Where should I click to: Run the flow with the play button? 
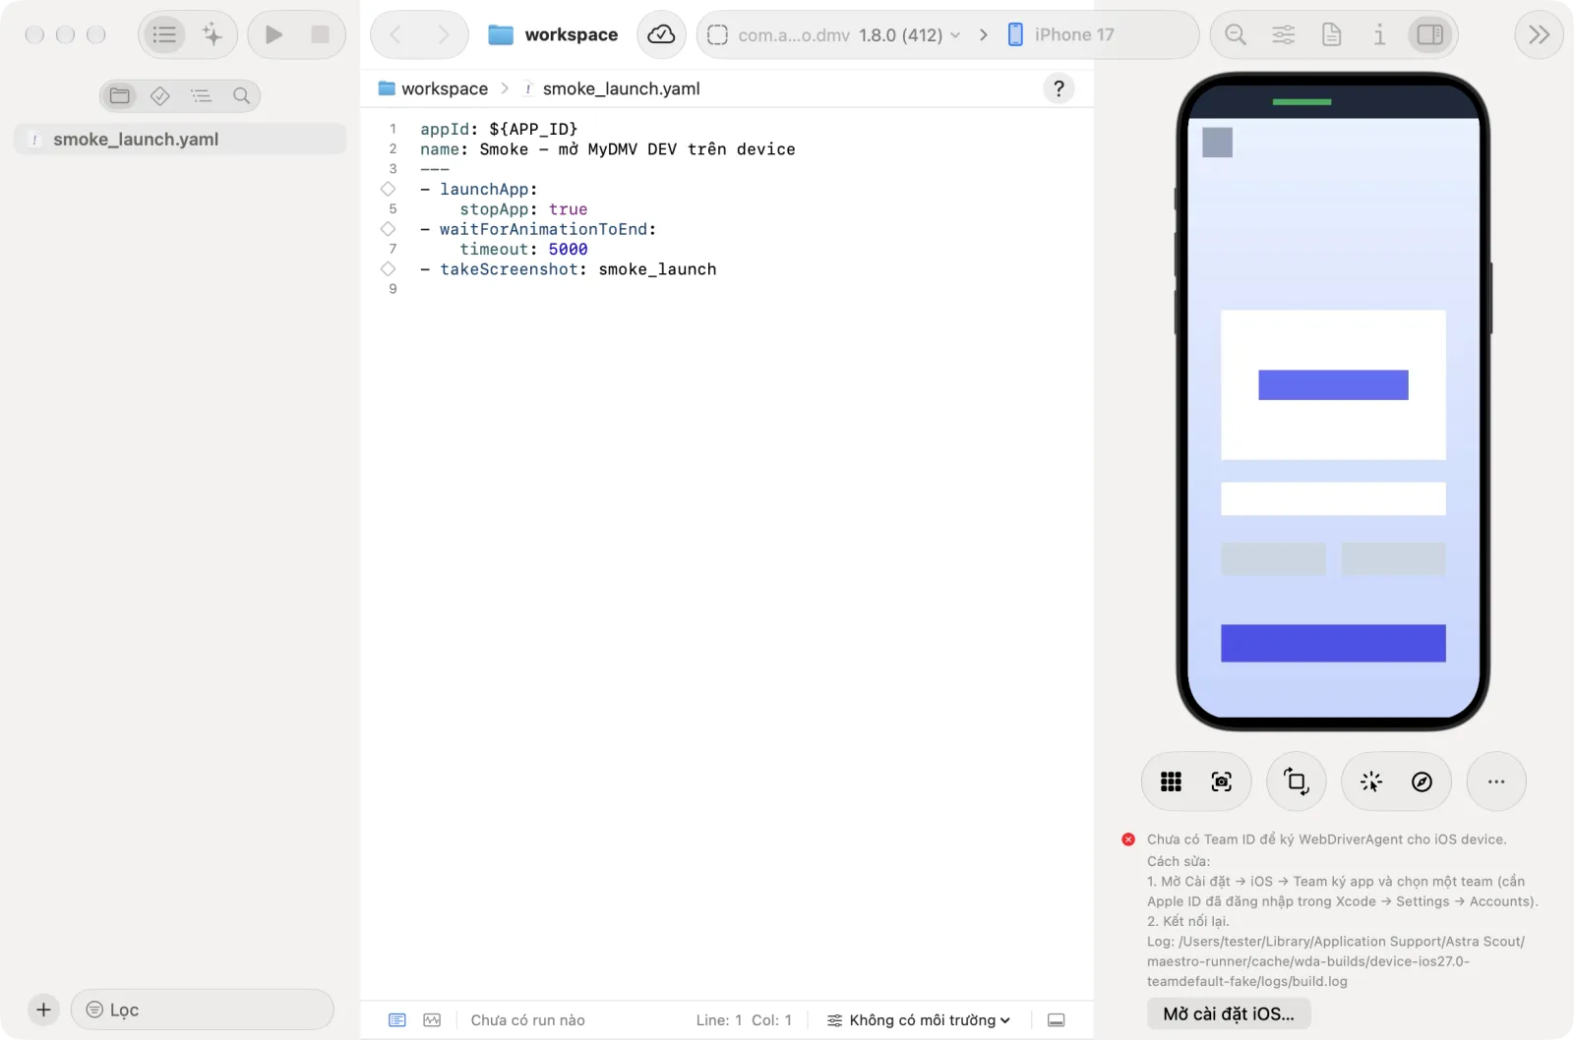pos(273,35)
